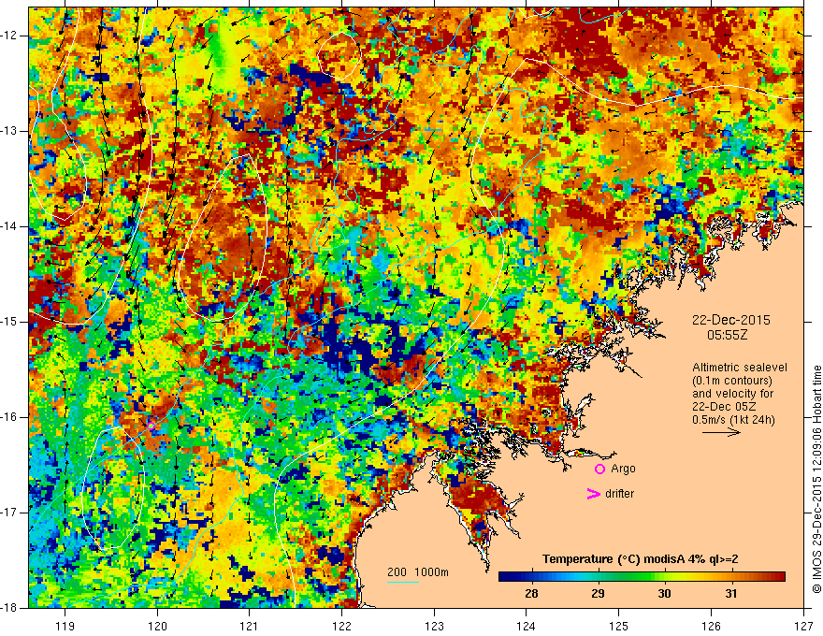Click the temperature color bar
This screenshot has width=823, height=636.
[x=642, y=577]
